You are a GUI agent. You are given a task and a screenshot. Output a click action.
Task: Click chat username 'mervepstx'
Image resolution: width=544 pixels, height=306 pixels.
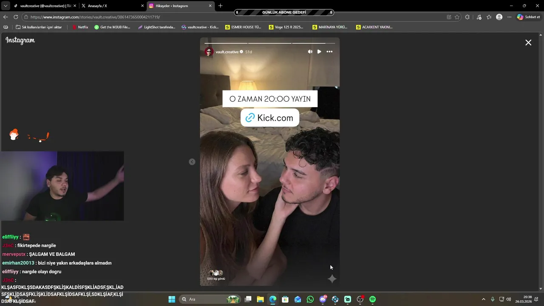(14, 254)
